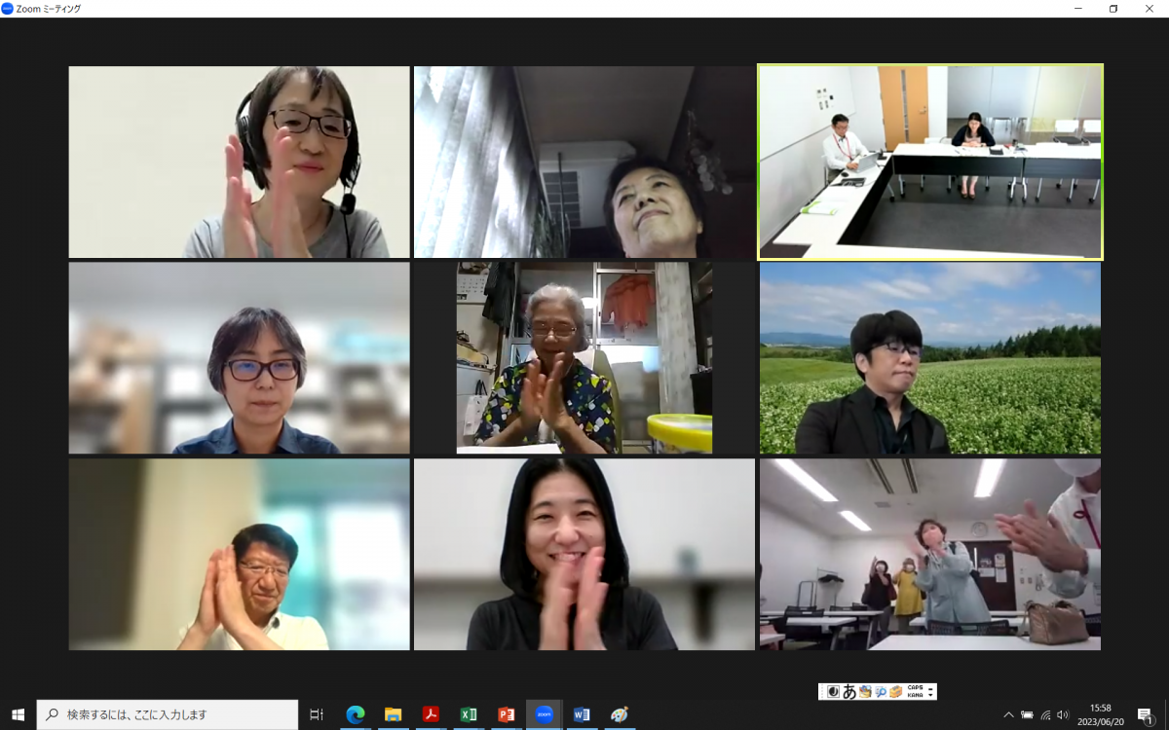Viewport: 1169px width, 730px height.
Task: Select the classroom group video tile
Action: 930,555
